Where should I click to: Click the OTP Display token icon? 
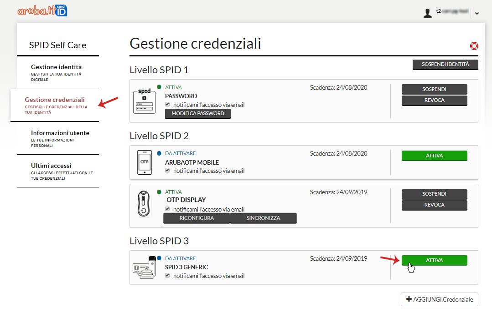pyautogui.click(x=144, y=205)
